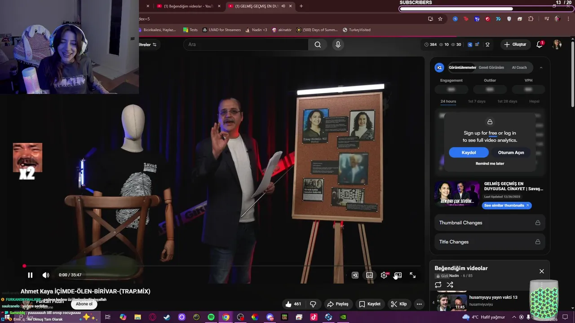Open a new browser tab with plus
Image resolution: width=575 pixels, height=323 pixels.
301,6
